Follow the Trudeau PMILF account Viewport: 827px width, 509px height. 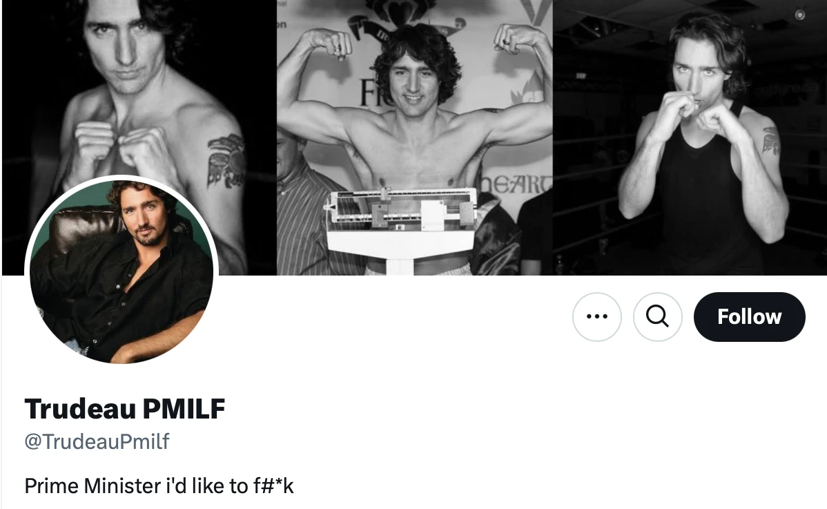click(749, 317)
